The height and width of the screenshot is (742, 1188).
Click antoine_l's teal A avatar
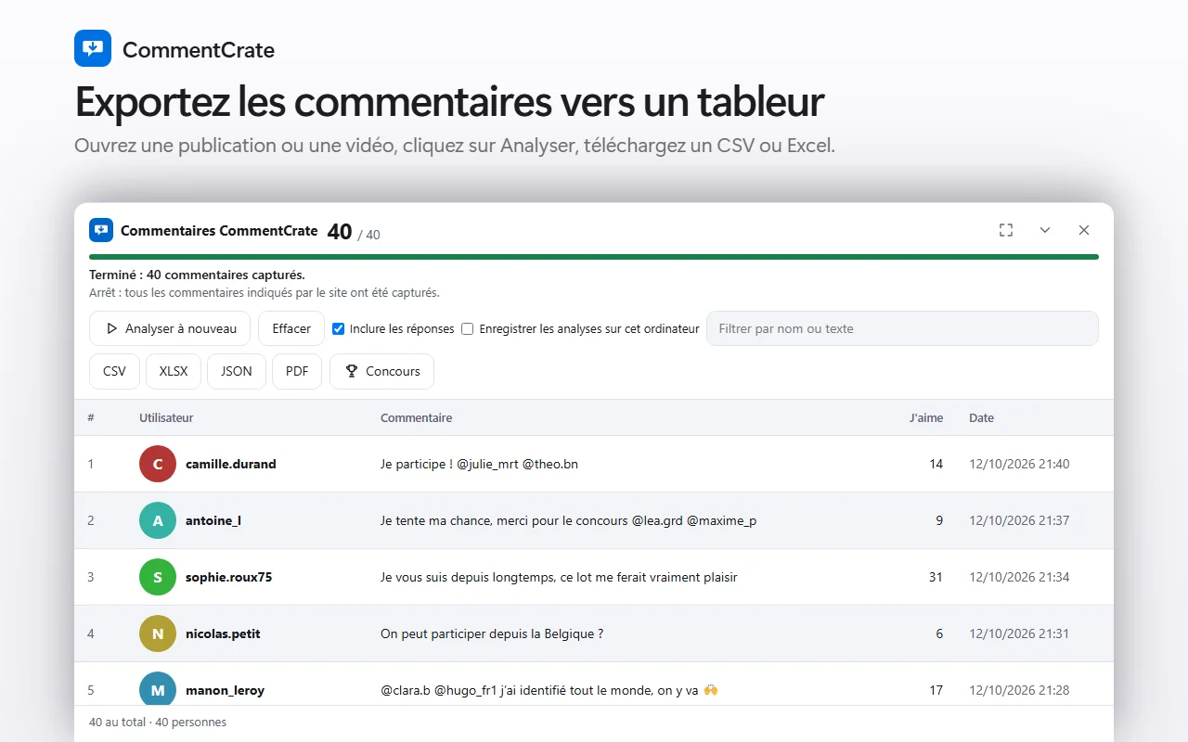click(158, 520)
